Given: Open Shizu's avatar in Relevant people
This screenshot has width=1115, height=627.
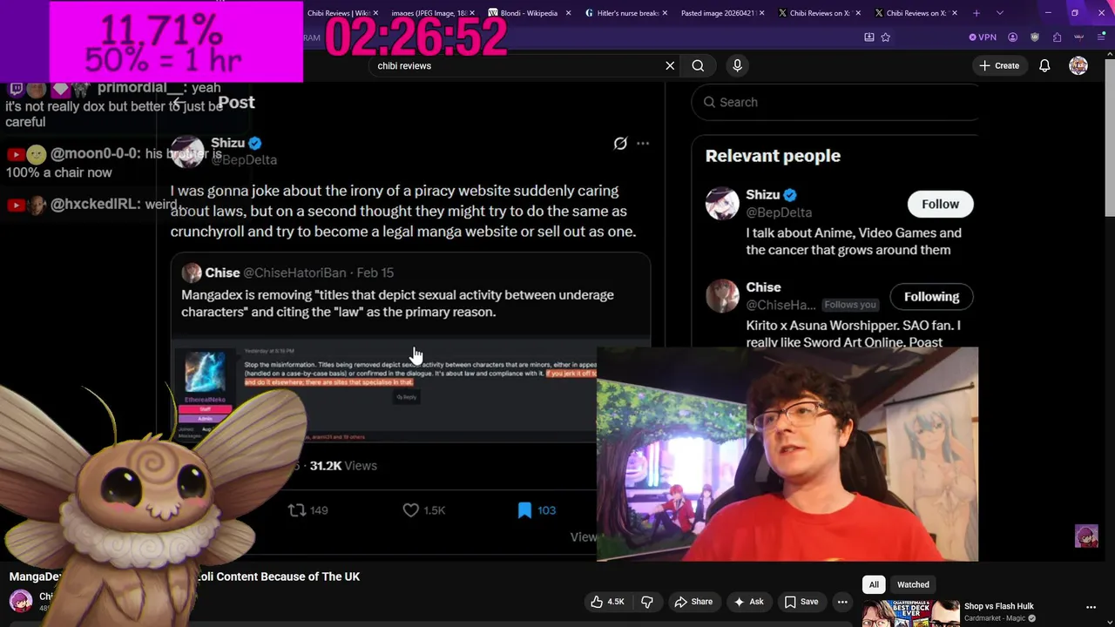Looking at the screenshot, I should coord(722,204).
